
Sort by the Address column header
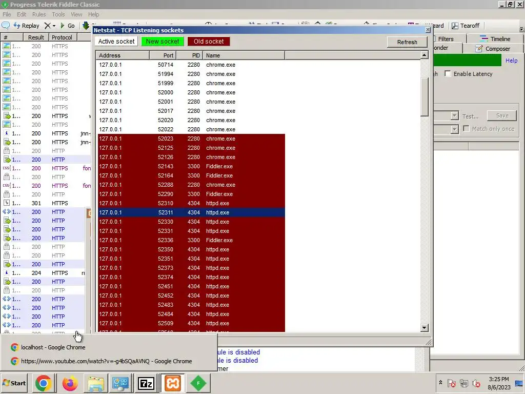click(x=123, y=55)
